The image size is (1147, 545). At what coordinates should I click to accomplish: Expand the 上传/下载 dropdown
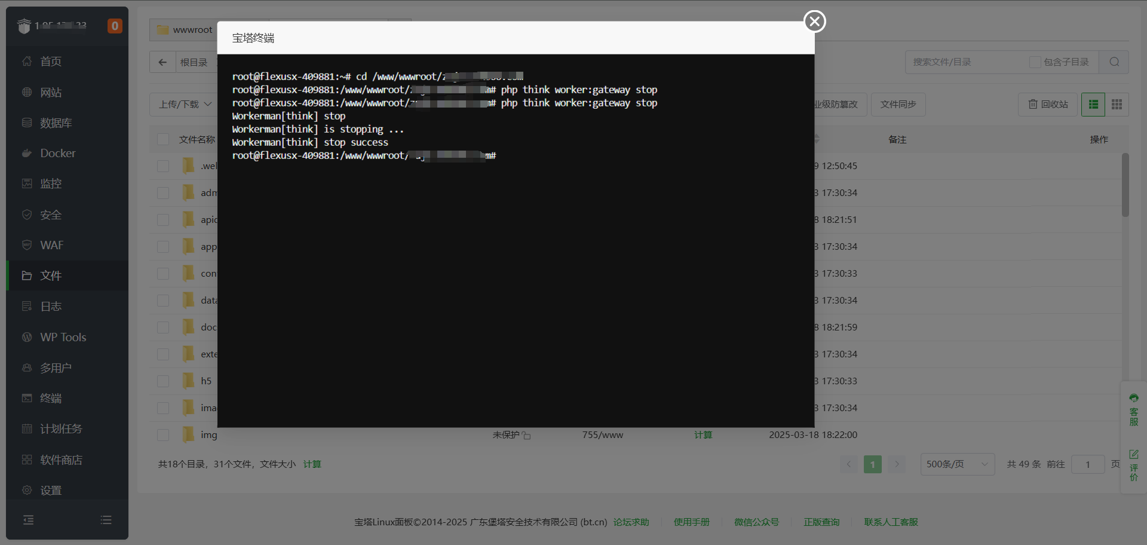[185, 105]
